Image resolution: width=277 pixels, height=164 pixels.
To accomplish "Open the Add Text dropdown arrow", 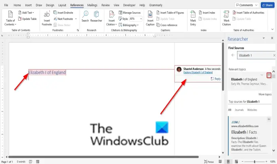I will coord(33,13).
